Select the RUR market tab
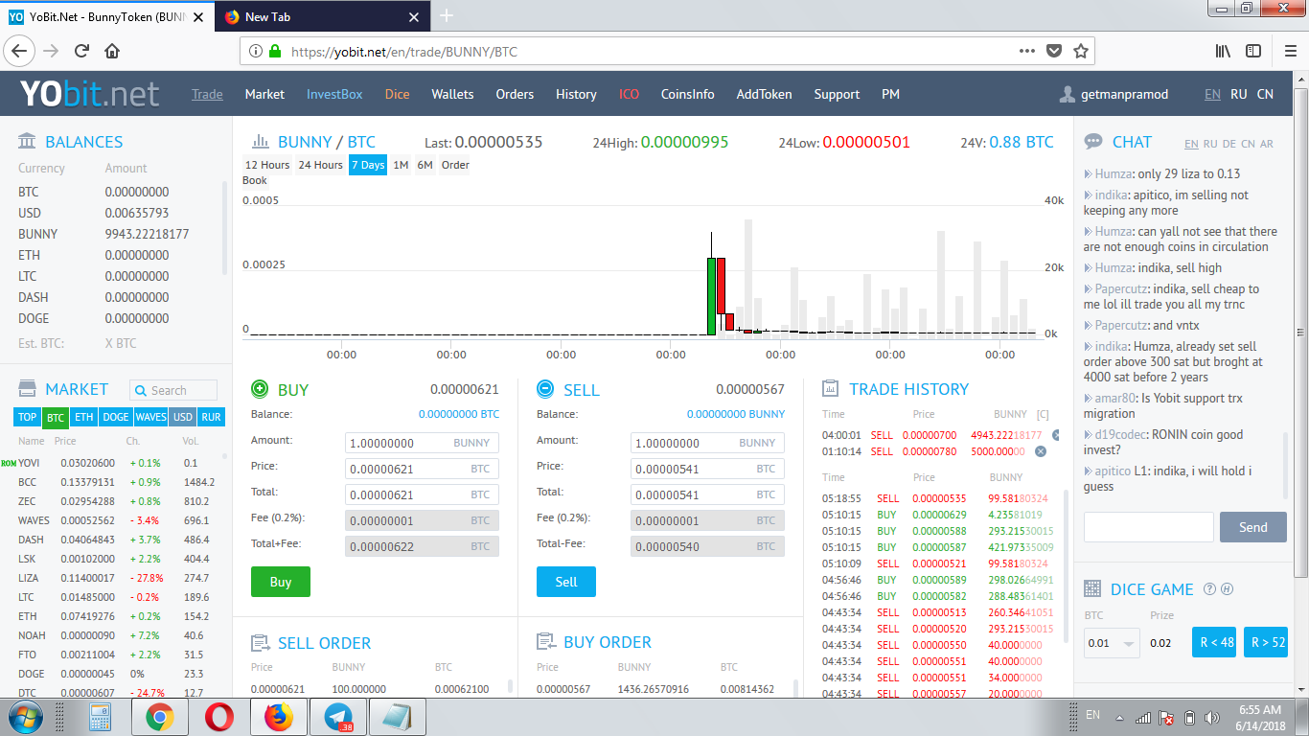1309x736 pixels. pyautogui.click(x=211, y=417)
